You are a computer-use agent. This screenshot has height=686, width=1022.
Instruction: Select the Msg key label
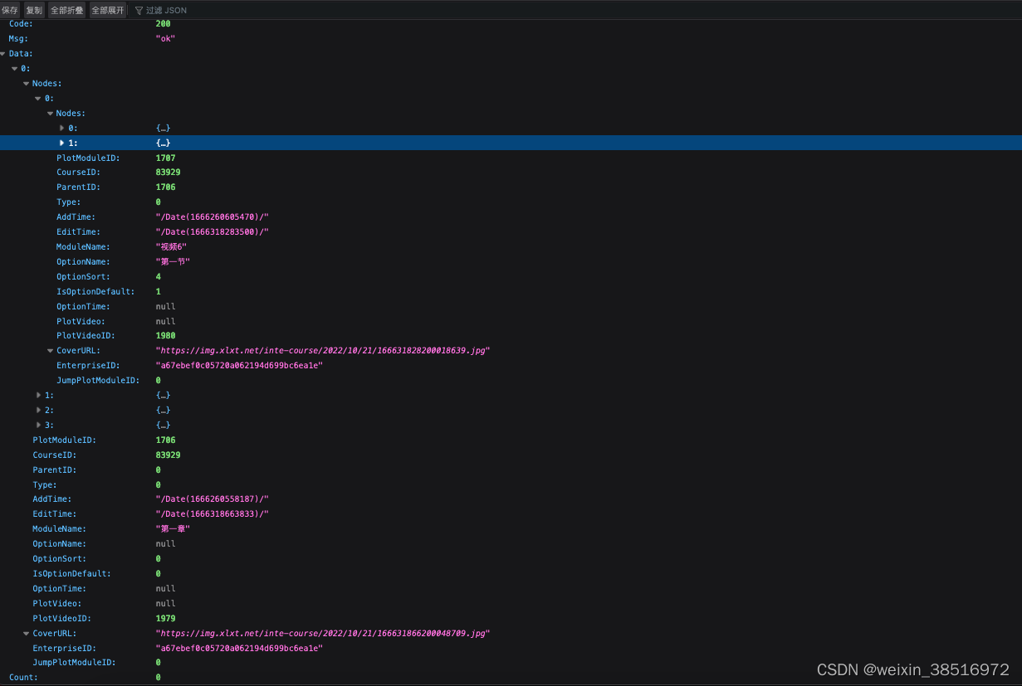pos(18,39)
